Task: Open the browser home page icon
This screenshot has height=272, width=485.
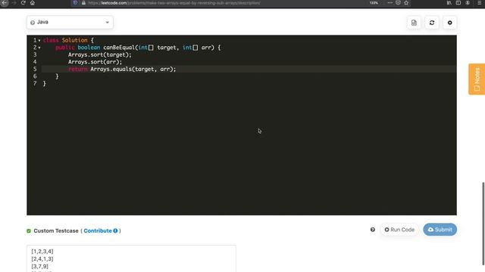Action: pyautogui.click(x=33, y=3)
